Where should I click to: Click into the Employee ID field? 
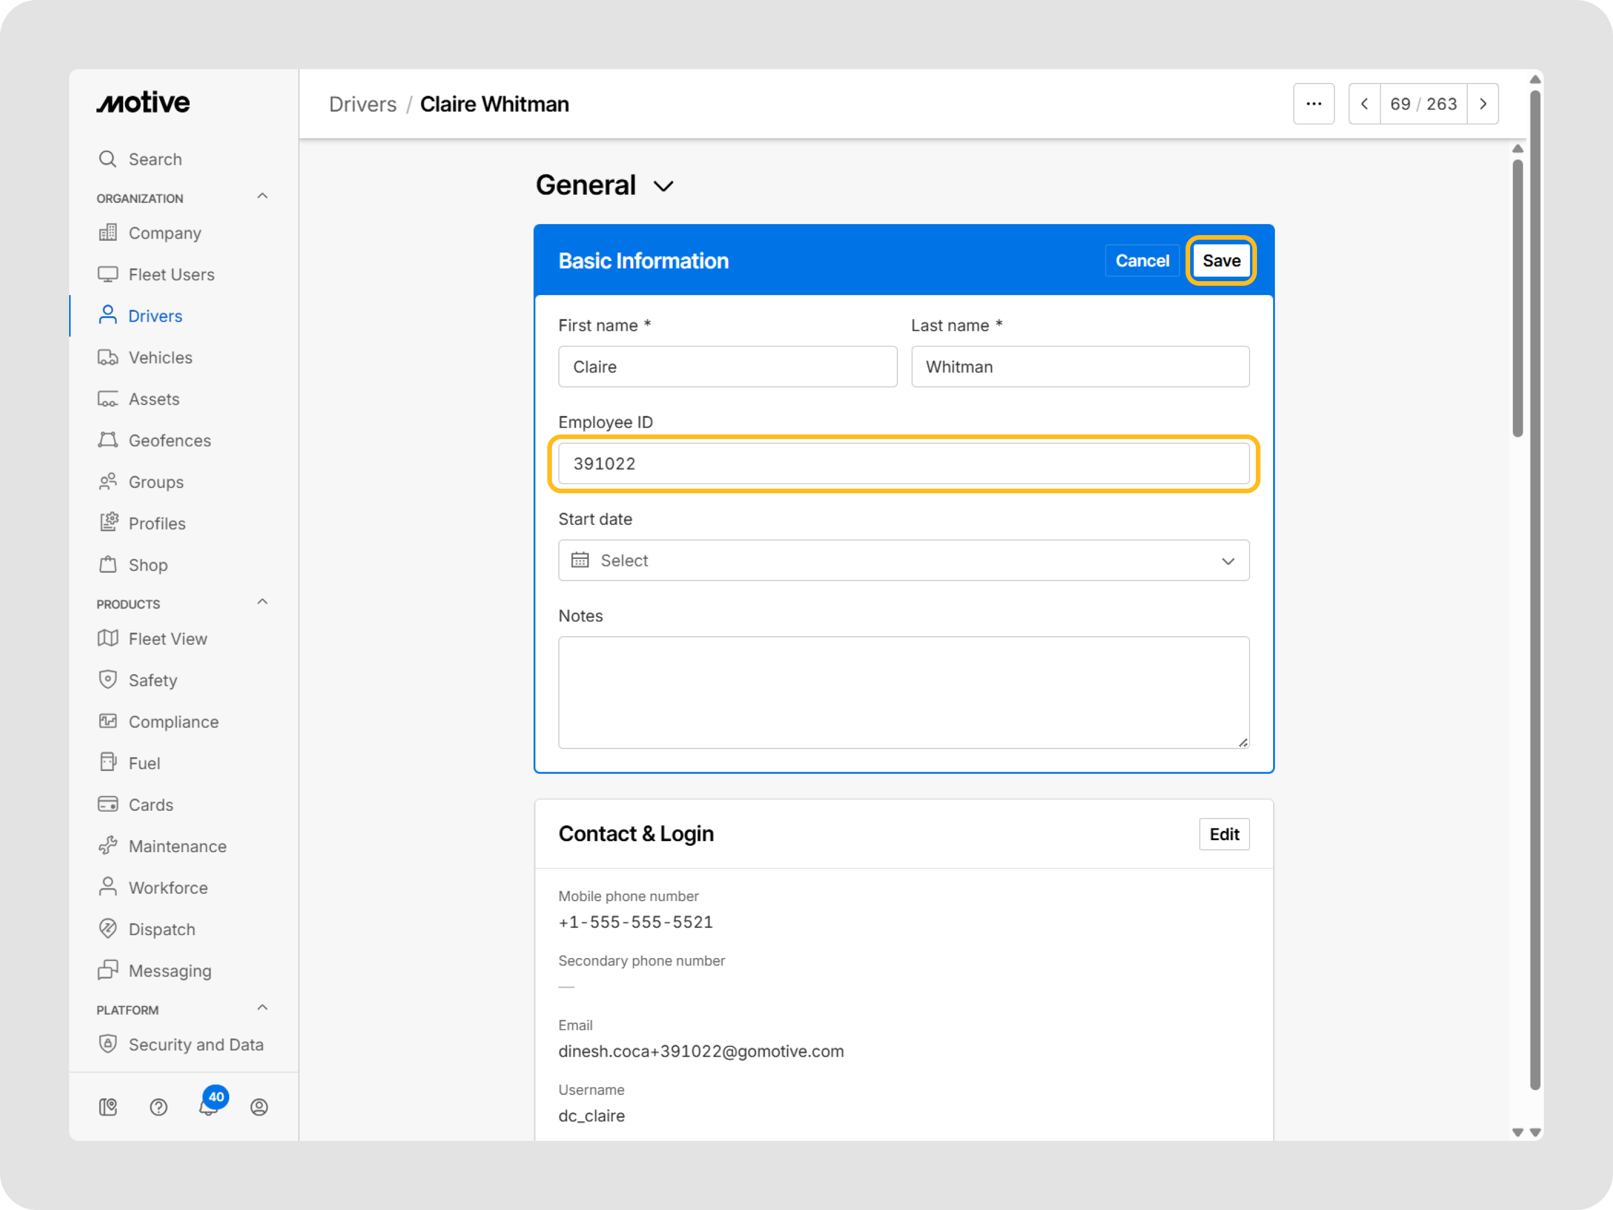[x=903, y=464]
